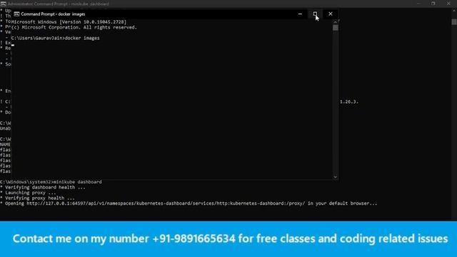Click scroll down arrow in docker images window
Viewport: 457px width, 257px height.
point(336,177)
